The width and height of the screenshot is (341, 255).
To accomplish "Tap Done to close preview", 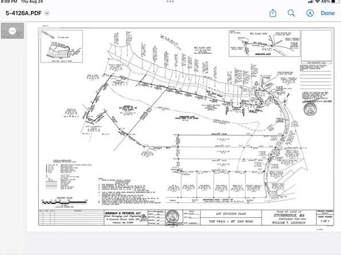I will coord(327,13).
